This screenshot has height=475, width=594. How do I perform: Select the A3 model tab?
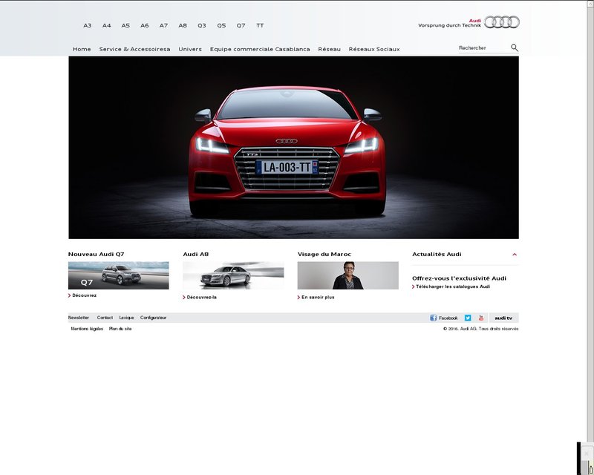pos(87,25)
